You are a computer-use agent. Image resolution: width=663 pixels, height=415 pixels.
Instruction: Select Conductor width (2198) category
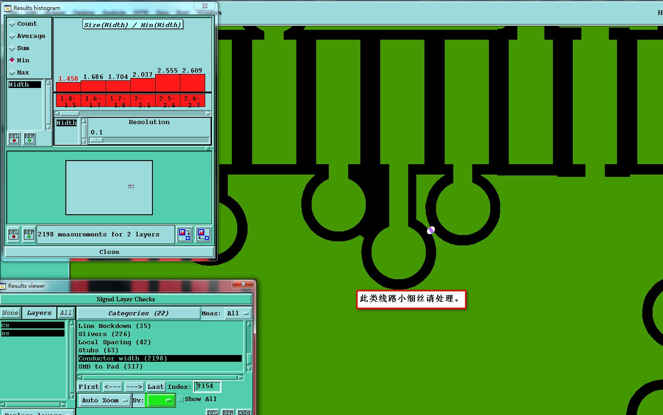coord(160,358)
